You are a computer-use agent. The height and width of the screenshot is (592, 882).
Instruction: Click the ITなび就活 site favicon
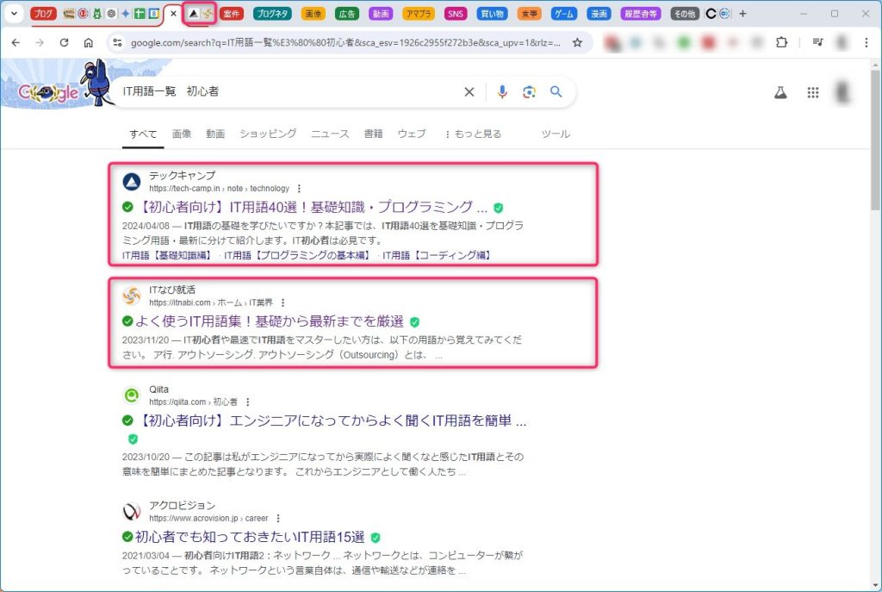132,296
